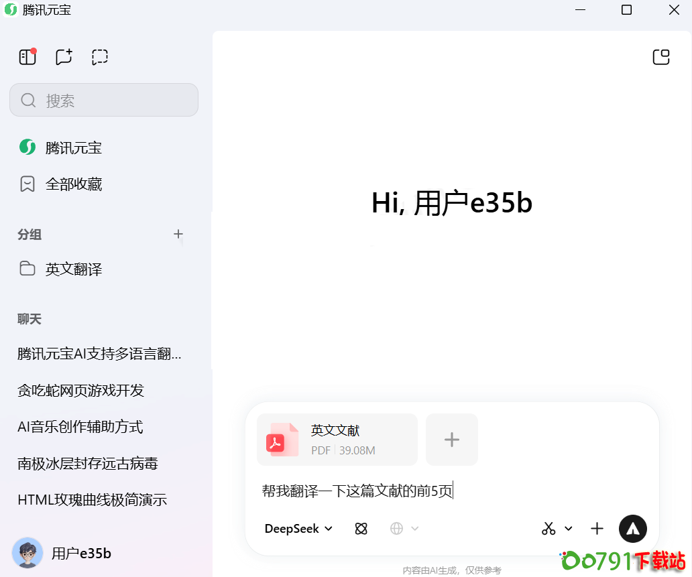Image resolution: width=692 pixels, height=577 pixels.
Task: Expand the DeepSeek model dropdown
Action: (x=299, y=529)
